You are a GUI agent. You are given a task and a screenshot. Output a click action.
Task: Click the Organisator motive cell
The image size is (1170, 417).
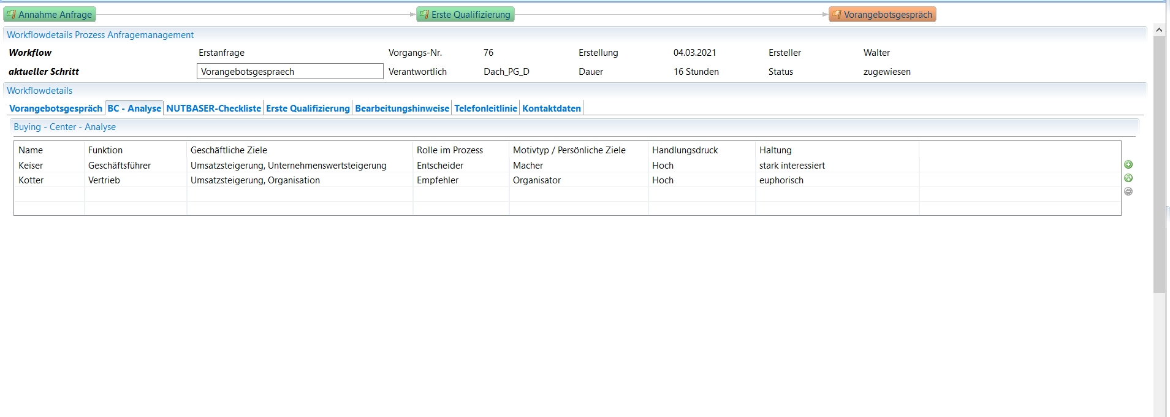pos(579,180)
